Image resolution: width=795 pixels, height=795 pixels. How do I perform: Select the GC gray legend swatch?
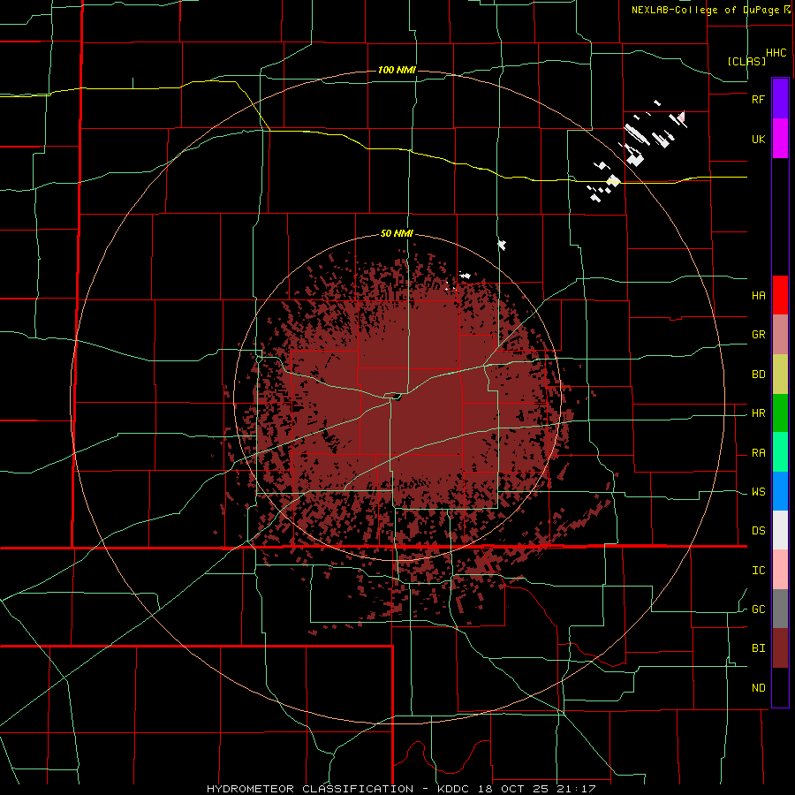tap(780, 609)
